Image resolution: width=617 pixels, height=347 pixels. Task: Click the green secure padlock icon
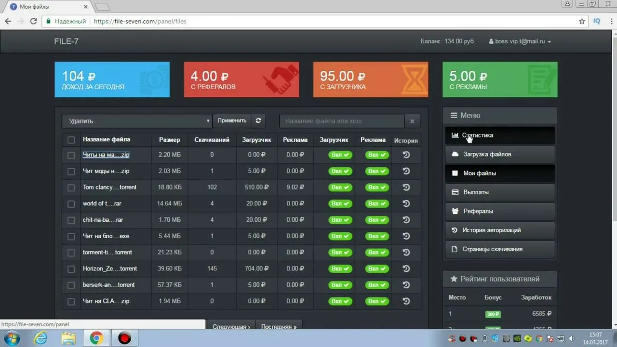pyautogui.click(x=48, y=21)
